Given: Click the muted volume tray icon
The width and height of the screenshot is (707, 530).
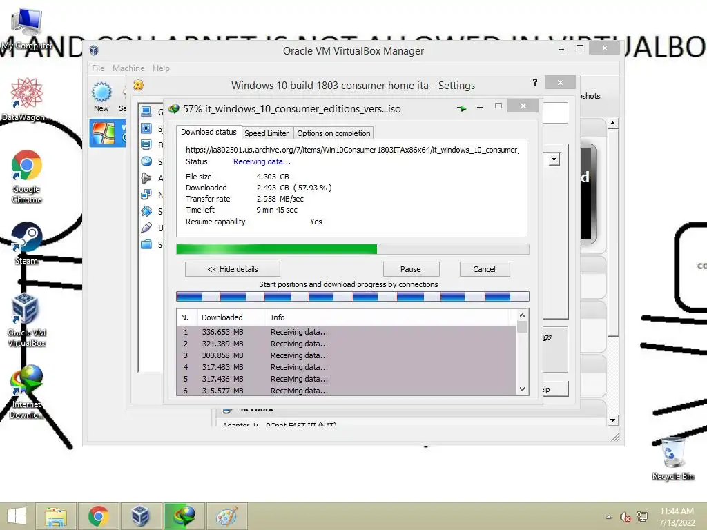Looking at the screenshot, I should (x=626, y=517).
